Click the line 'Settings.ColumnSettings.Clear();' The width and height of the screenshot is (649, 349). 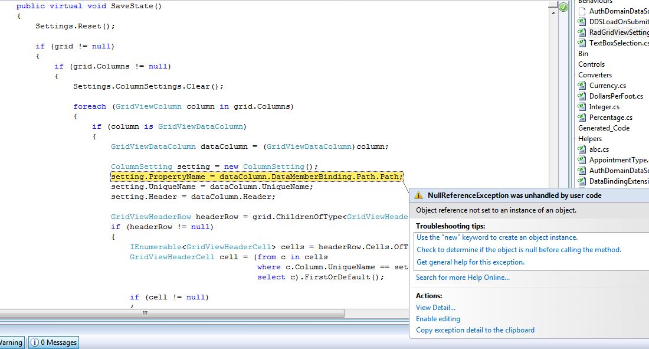click(148, 87)
